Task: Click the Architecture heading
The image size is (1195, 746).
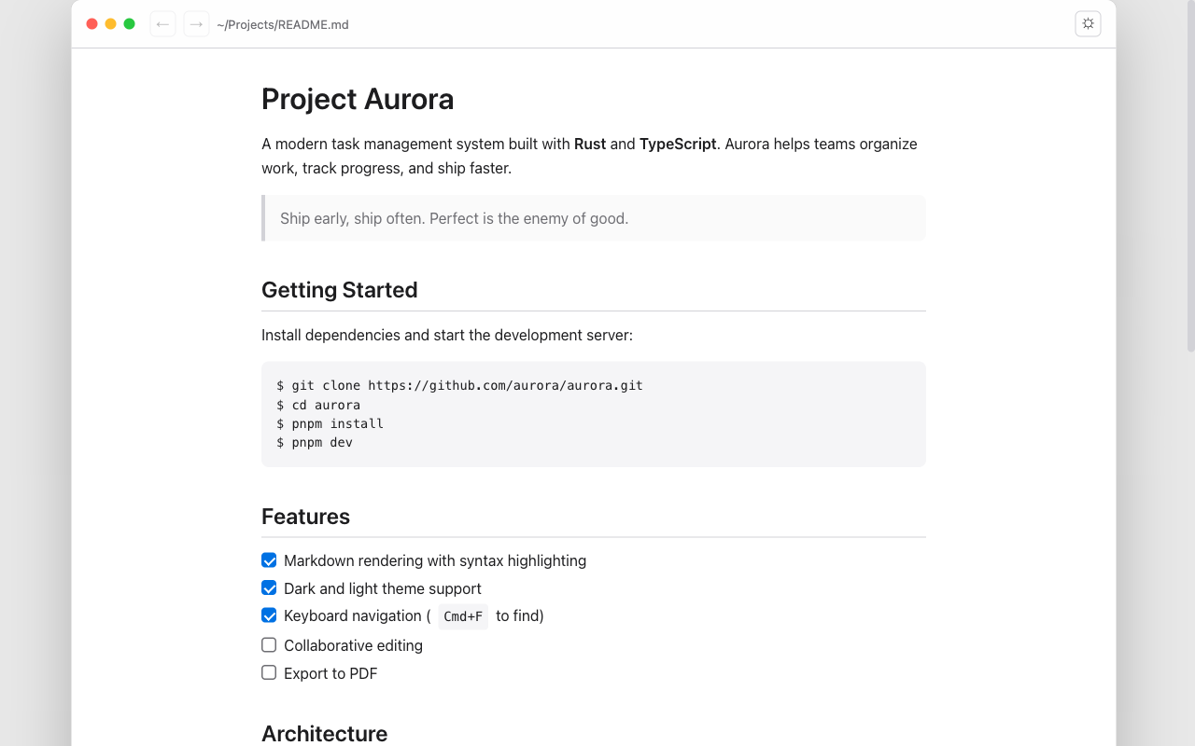Action: [324, 734]
